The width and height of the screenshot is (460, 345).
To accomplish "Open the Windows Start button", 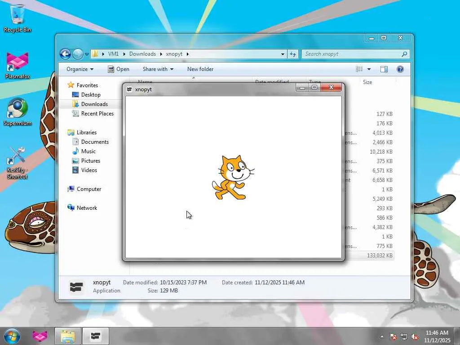I will click(12, 336).
